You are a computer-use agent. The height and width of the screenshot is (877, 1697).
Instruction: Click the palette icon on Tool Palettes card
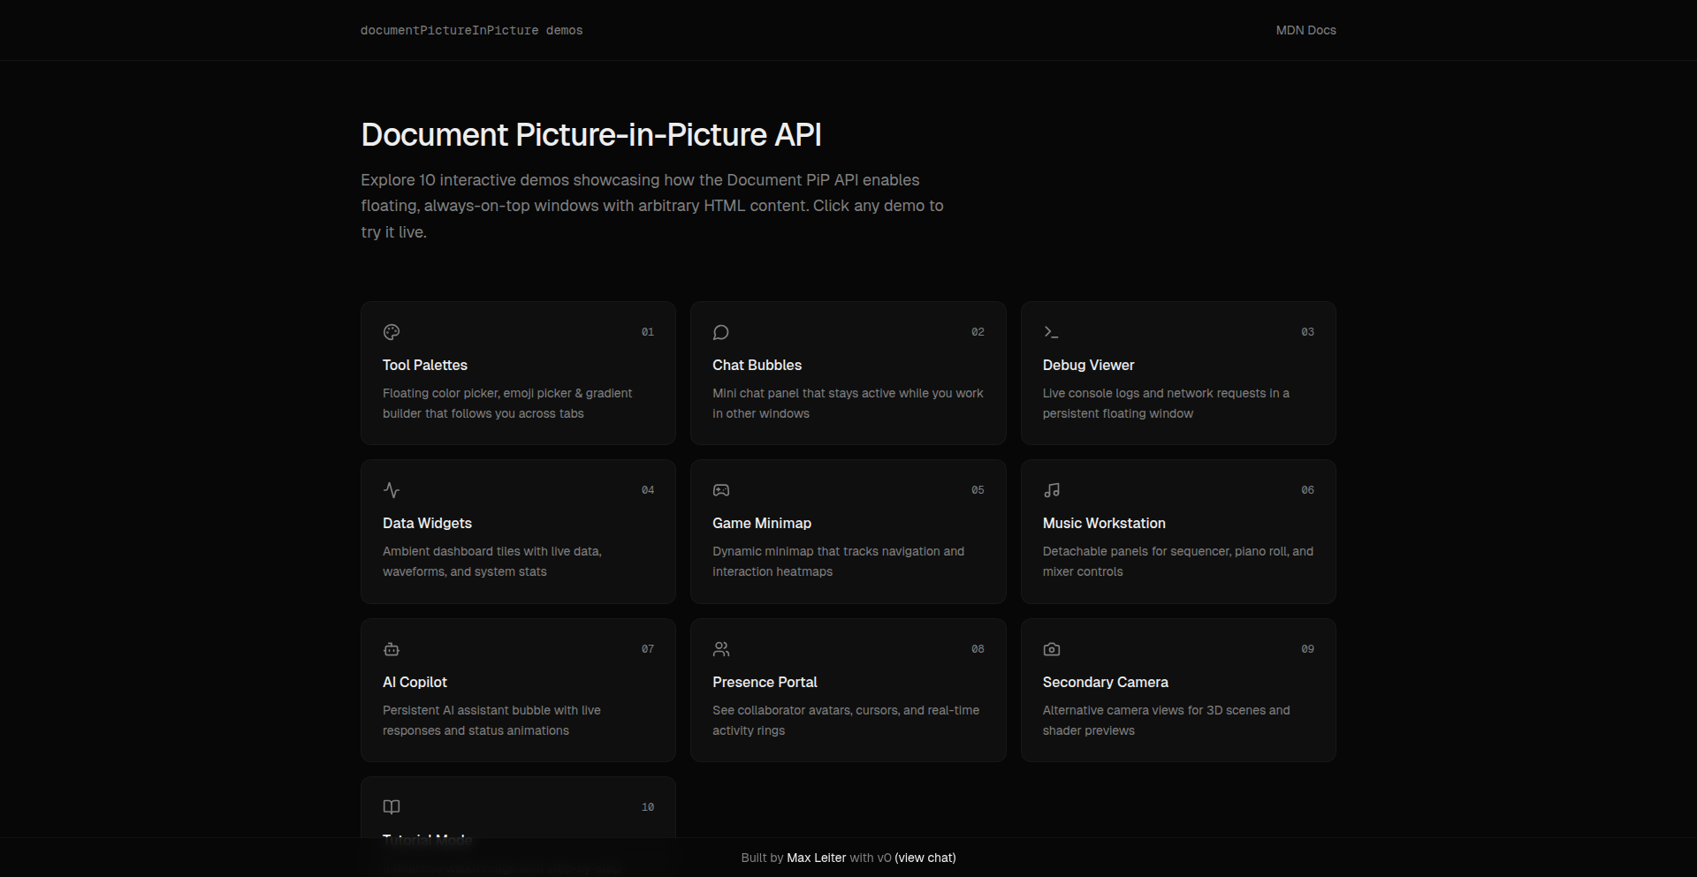click(x=392, y=332)
